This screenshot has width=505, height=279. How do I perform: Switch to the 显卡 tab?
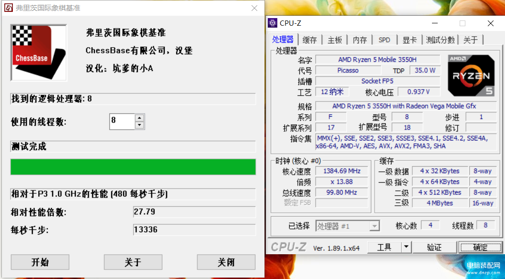(410, 40)
